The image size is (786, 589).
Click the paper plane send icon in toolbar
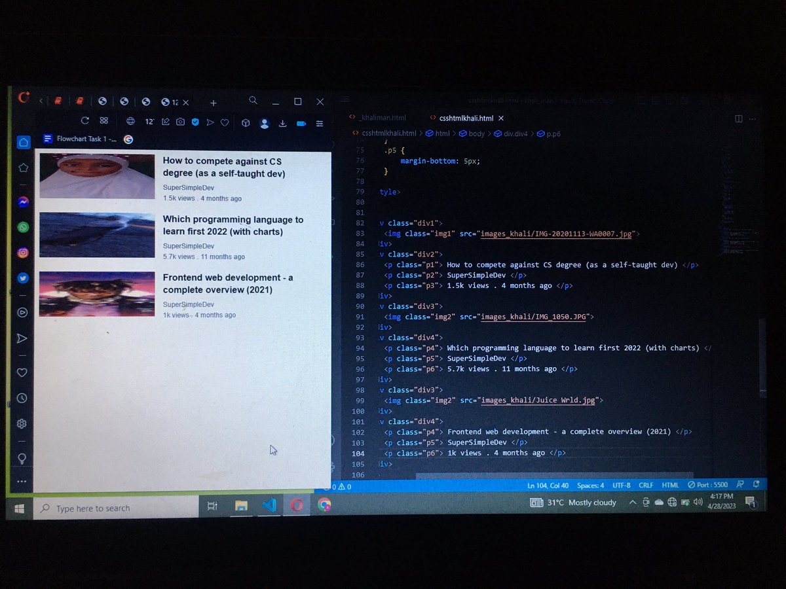210,122
